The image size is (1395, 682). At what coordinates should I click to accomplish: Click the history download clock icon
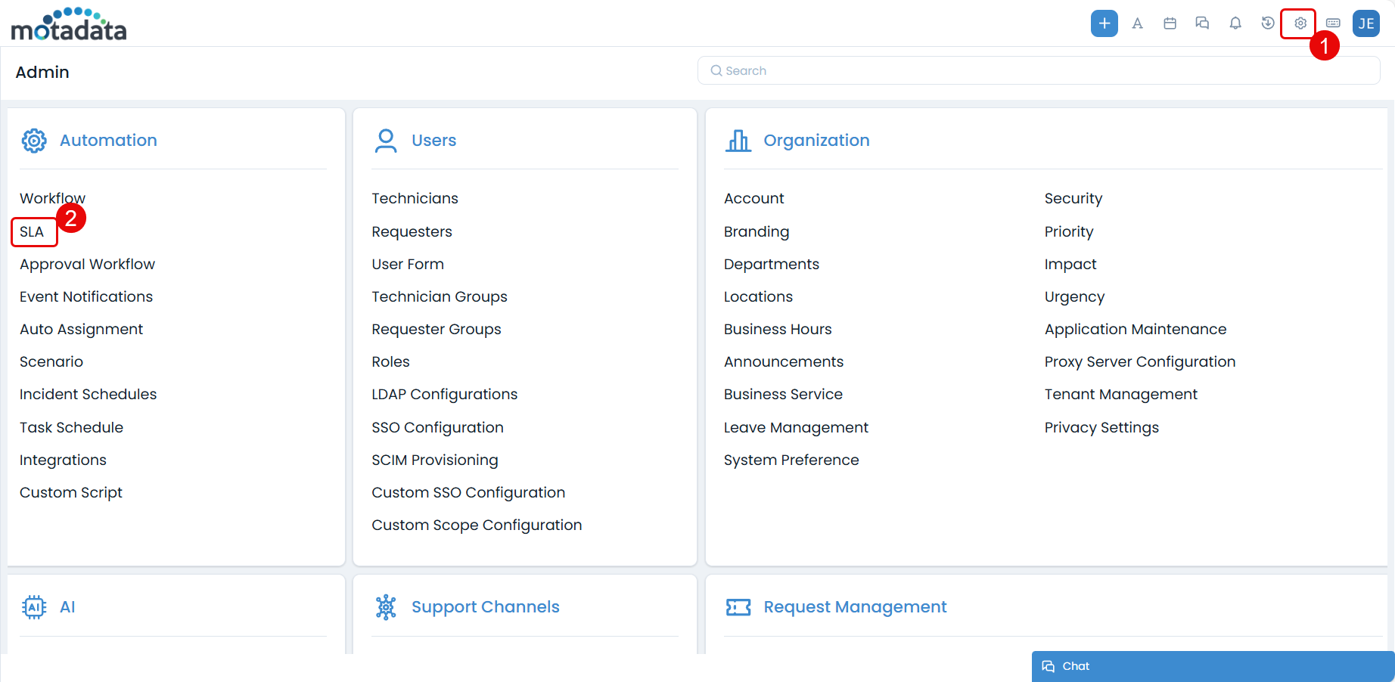click(1268, 23)
